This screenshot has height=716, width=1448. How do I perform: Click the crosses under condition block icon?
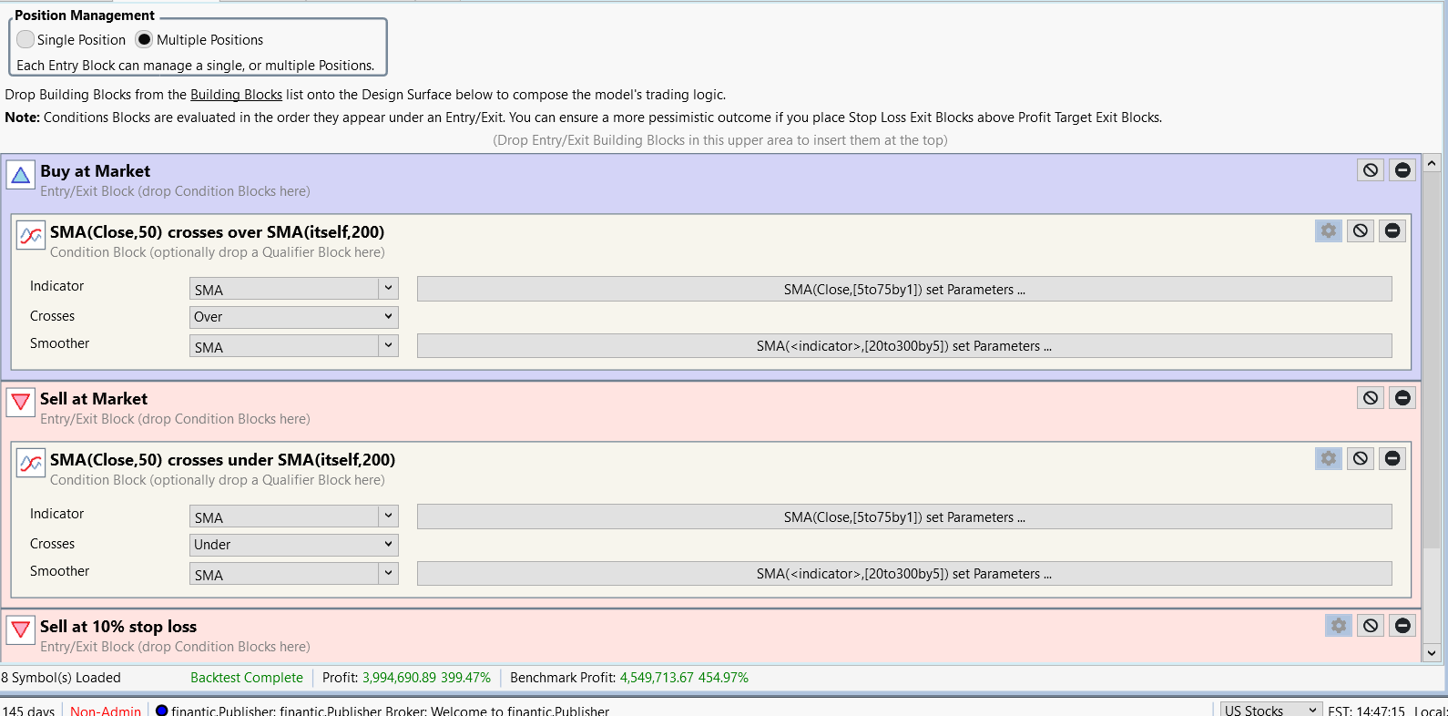(31, 463)
